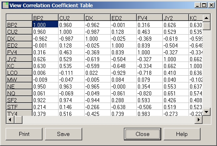The width and height of the screenshot is (217, 146).
Task: Select the JY2 row header
Action: (19, 59)
